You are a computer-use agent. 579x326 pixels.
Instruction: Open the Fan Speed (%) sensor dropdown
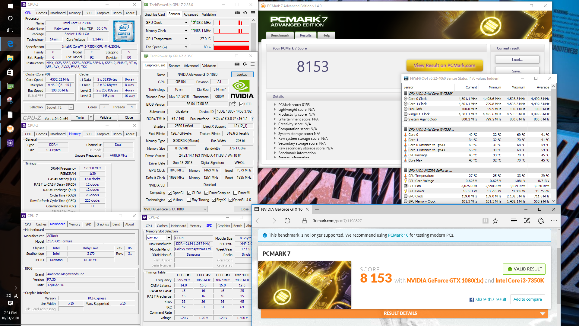[x=186, y=47]
